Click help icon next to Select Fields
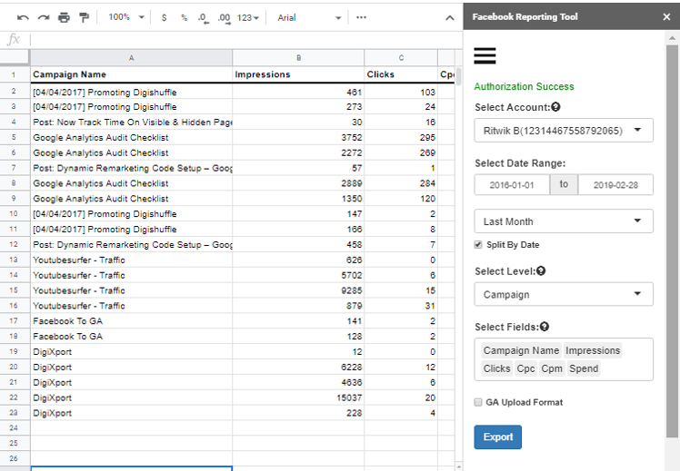This screenshot has height=471, width=680. [x=545, y=327]
